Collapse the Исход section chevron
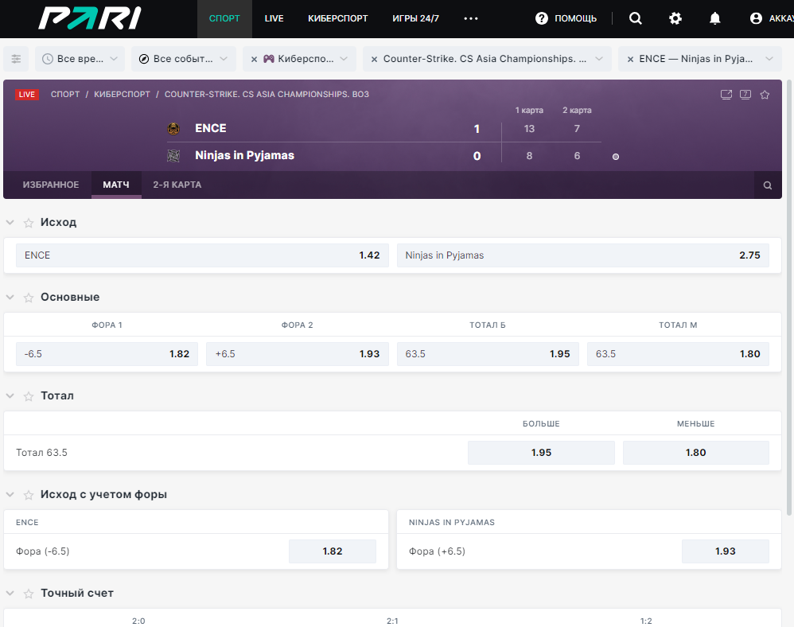 [x=10, y=222]
